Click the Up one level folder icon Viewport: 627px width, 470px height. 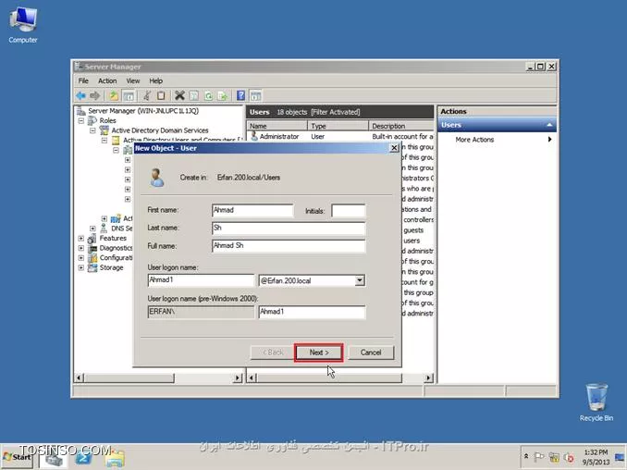coord(114,95)
